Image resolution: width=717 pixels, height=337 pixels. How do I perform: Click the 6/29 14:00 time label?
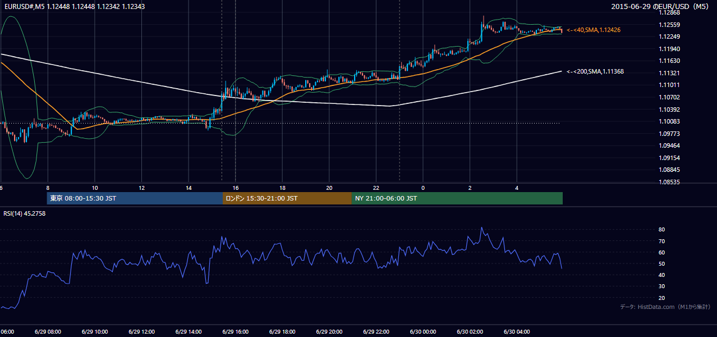pos(189,332)
